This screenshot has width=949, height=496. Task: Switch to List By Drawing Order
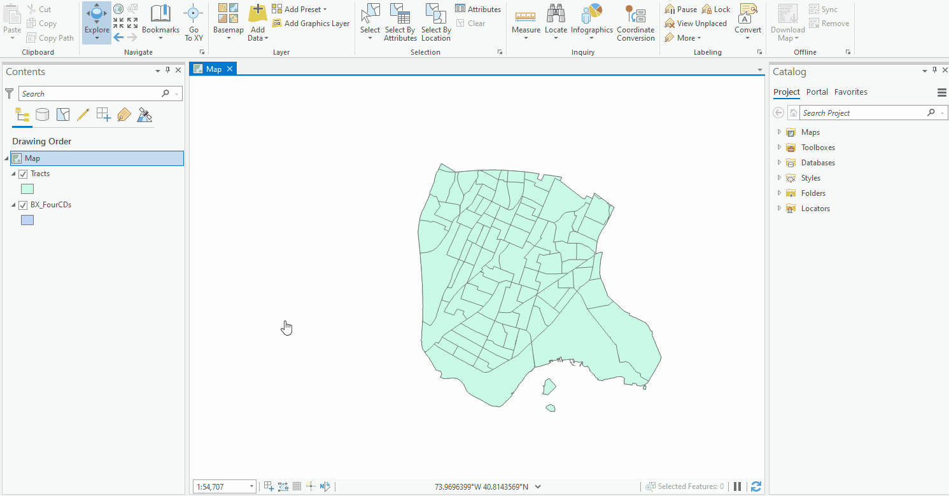22,114
